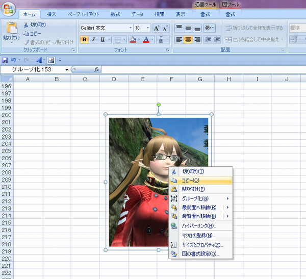The width and height of the screenshot is (306, 279).
Task: Open fill color dropdown arrow
Action: click(139, 40)
